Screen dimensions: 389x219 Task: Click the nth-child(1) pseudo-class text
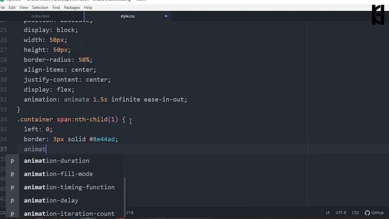[96, 119]
